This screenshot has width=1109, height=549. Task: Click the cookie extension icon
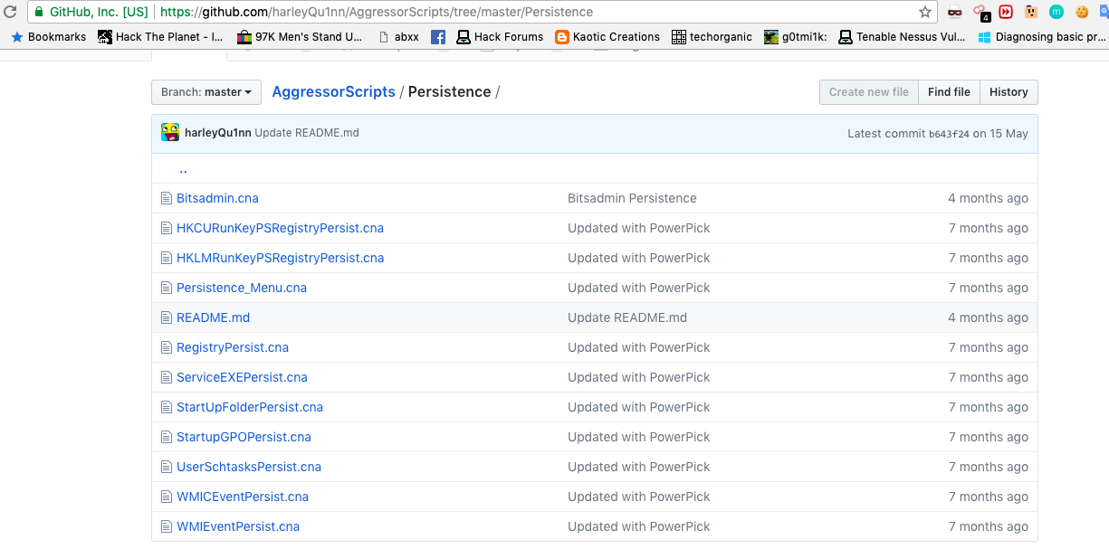coord(1082,12)
